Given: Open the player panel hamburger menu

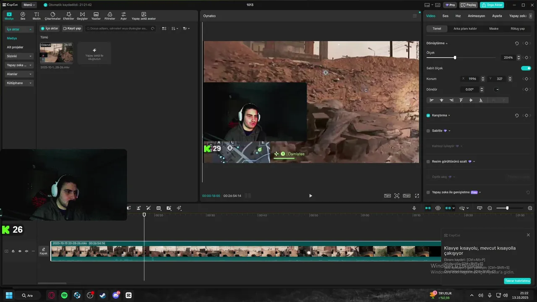Looking at the screenshot, I should click(x=415, y=16).
